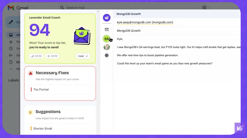Open the Too Formal fix
The width and height of the screenshot is (247, 138).
click(60, 89)
